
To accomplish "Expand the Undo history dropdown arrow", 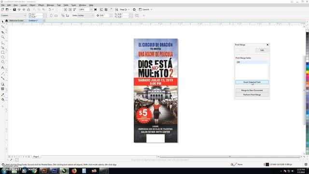I will 53,10.
